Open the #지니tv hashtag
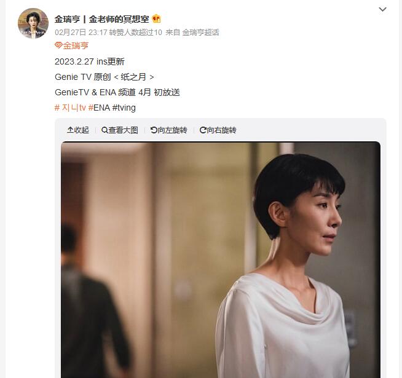 (x=70, y=108)
